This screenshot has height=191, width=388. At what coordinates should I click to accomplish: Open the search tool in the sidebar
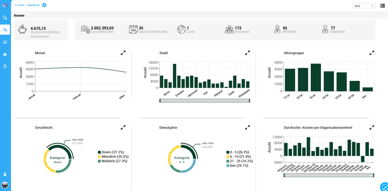(5, 17)
